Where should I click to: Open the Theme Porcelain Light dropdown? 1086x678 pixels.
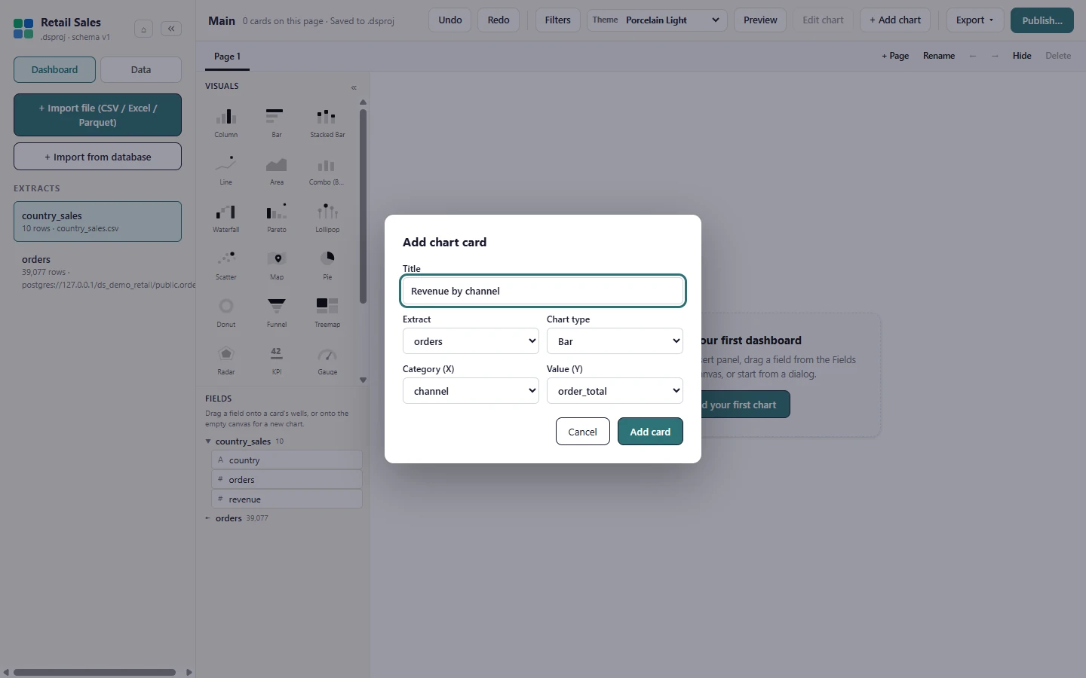tap(657, 20)
